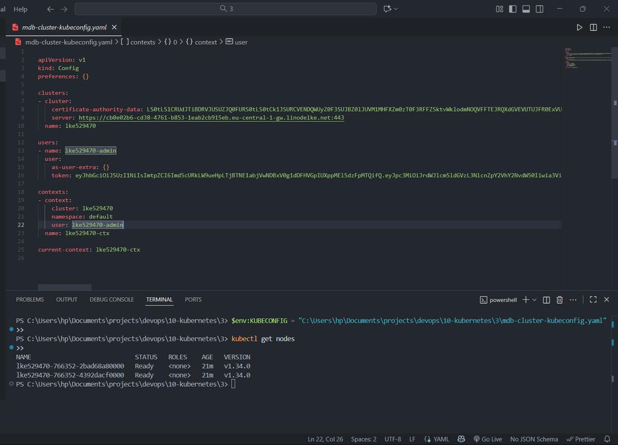Viewport: 618px width, 445px height.
Task: Expand the Copilot chat dropdown in the title bar
Action: pyautogui.click(x=396, y=9)
